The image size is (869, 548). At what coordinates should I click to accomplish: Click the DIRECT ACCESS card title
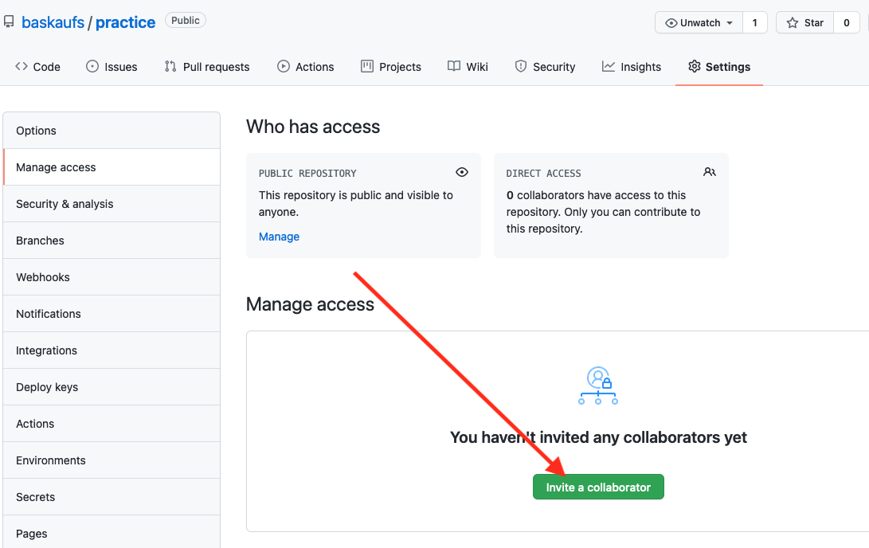coord(544,174)
